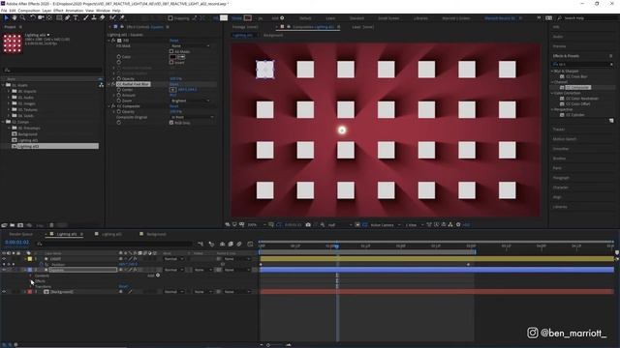
Task: Click the toolbar Fill color swatch
Action: point(224,17)
